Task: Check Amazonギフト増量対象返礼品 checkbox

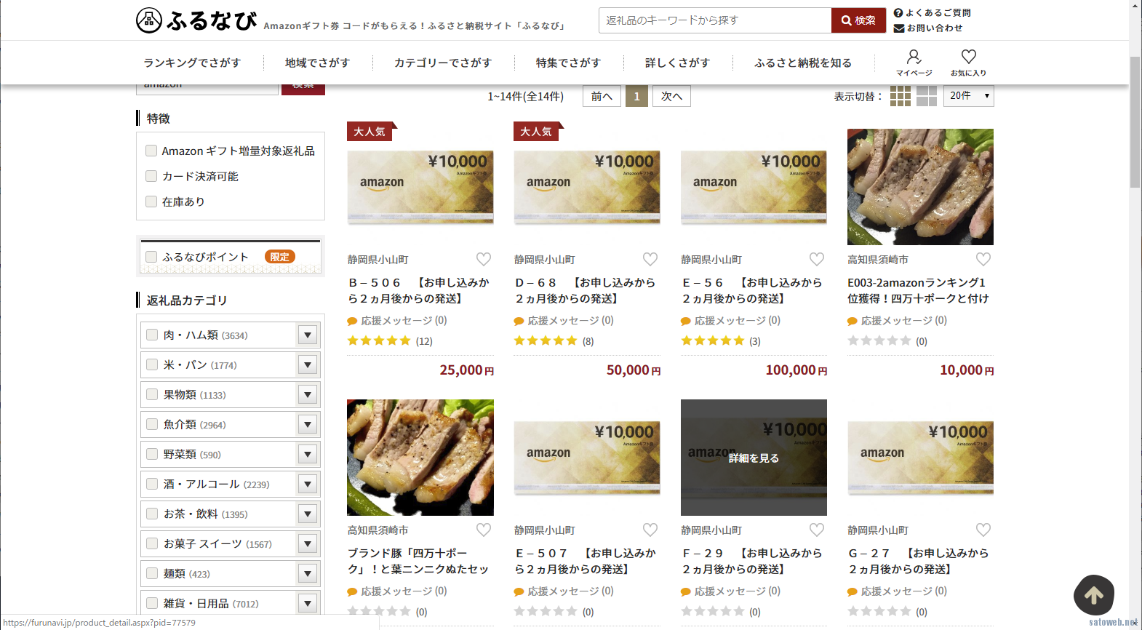Action: [151, 151]
